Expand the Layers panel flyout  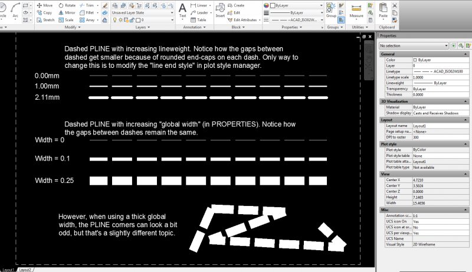coord(142,27)
